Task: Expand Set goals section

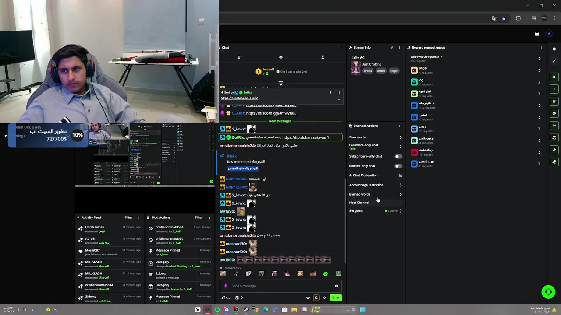Action: pos(400,211)
